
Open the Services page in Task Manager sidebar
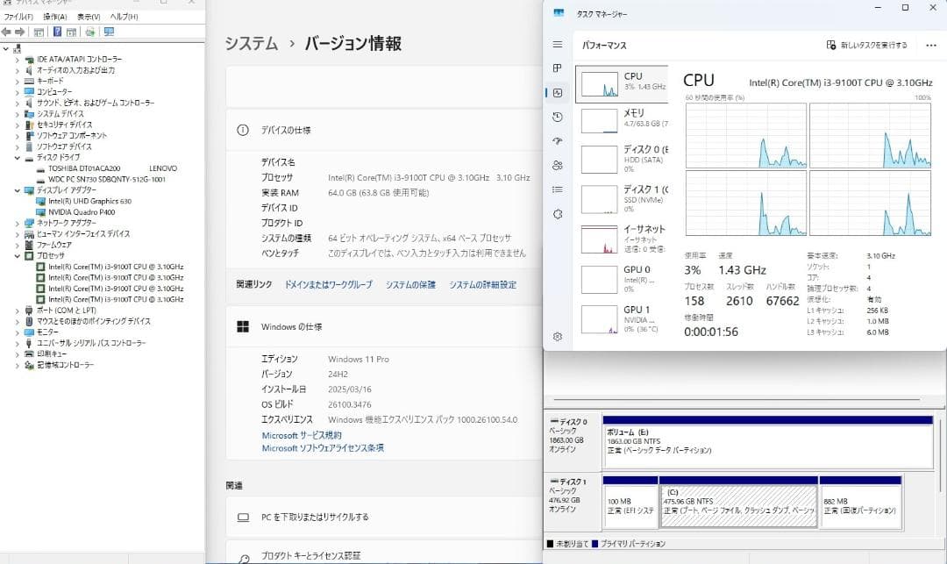click(x=556, y=213)
